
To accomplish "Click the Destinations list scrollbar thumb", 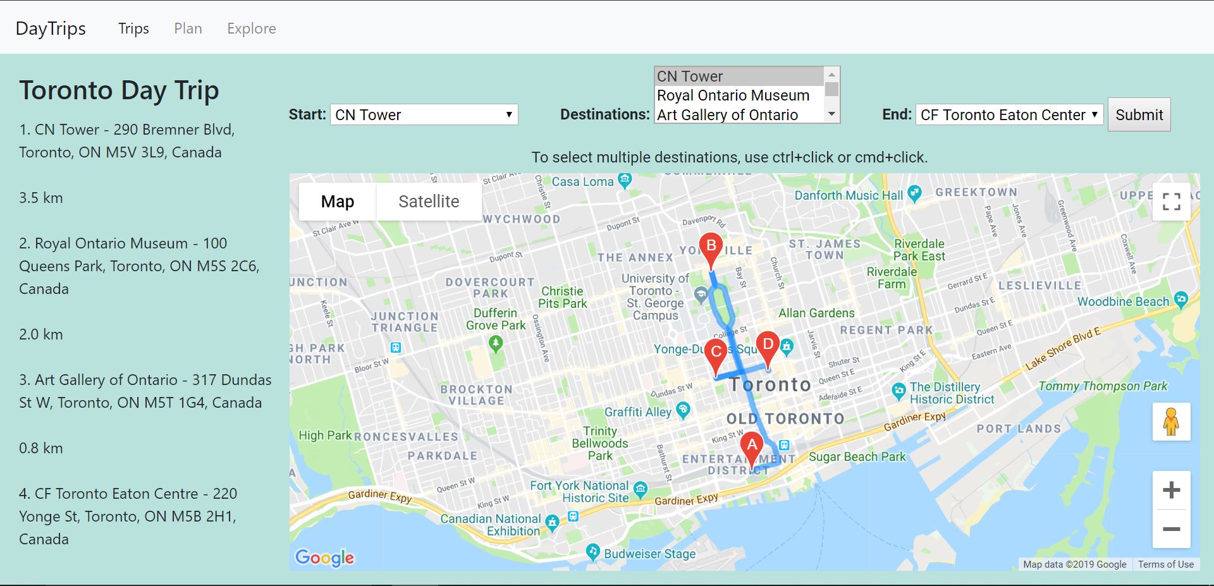I will (x=832, y=89).
